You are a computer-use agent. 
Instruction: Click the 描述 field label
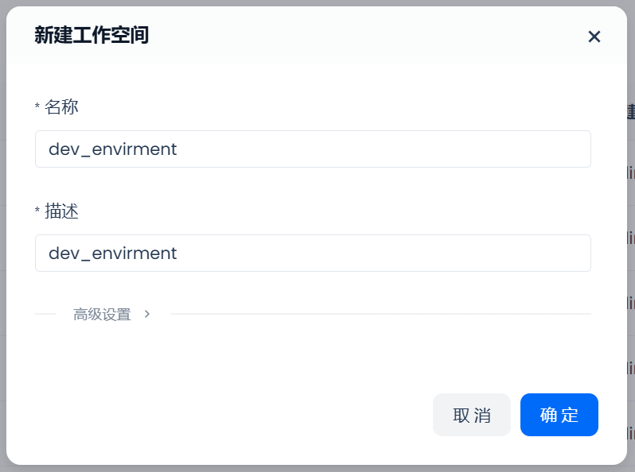click(61, 211)
